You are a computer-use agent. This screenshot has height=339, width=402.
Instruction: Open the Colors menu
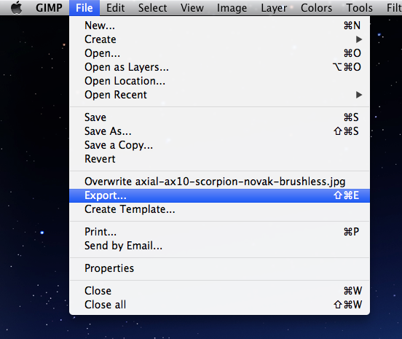(x=316, y=8)
